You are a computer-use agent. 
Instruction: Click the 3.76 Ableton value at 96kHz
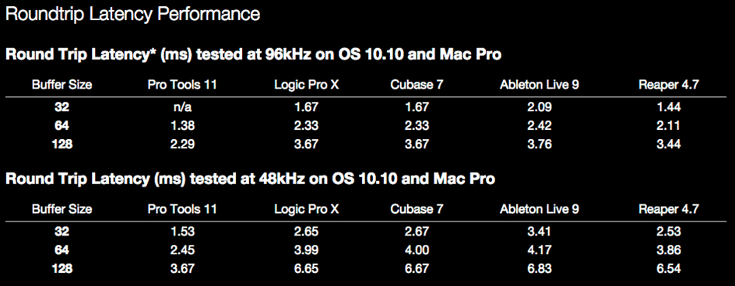pos(539,145)
